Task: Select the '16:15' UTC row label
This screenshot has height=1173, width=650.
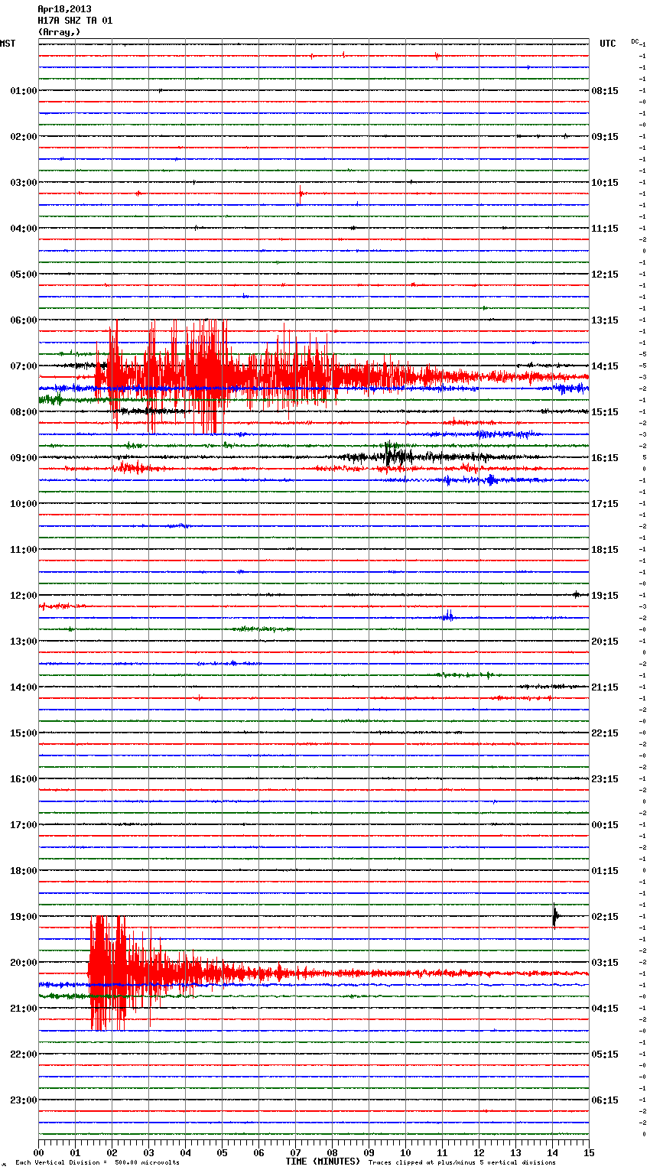Action: click(x=605, y=458)
